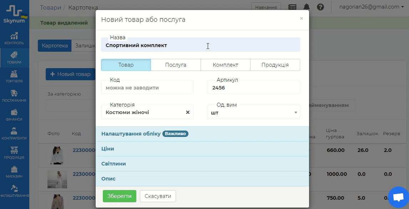
Task: Open the Магазин shop section
Action: tap(14, 172)
